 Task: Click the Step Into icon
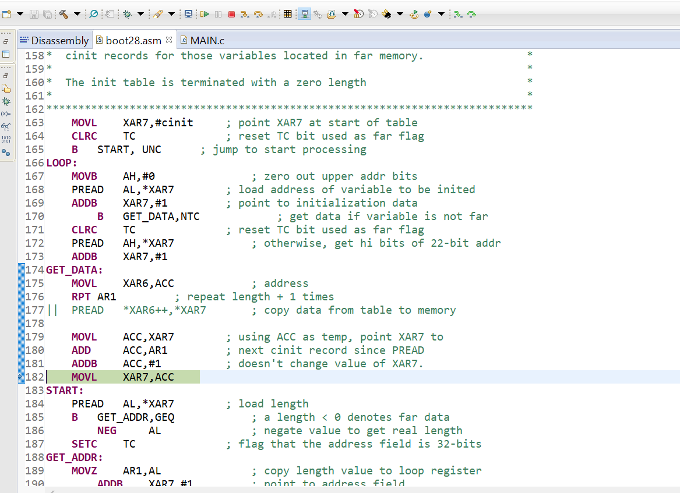tap(243, 13)
